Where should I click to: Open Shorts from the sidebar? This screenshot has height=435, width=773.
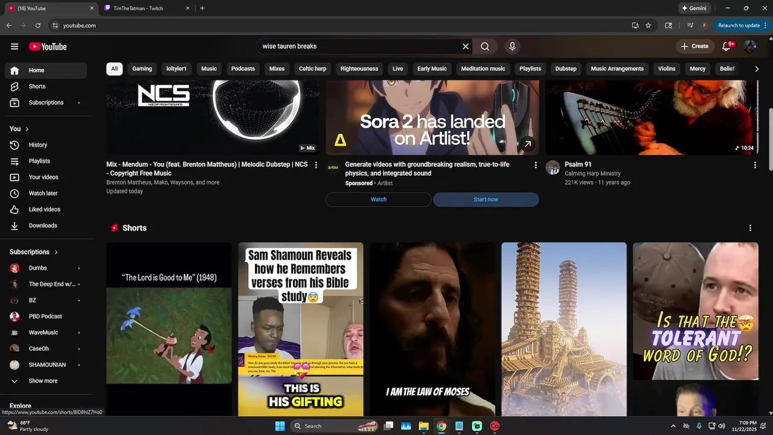click(46, 86)
